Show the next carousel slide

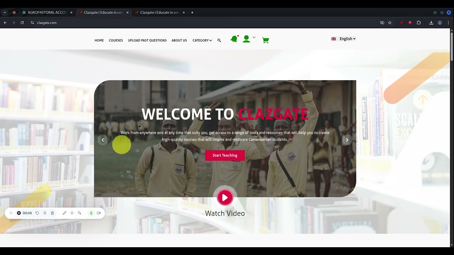pos(347,140)
